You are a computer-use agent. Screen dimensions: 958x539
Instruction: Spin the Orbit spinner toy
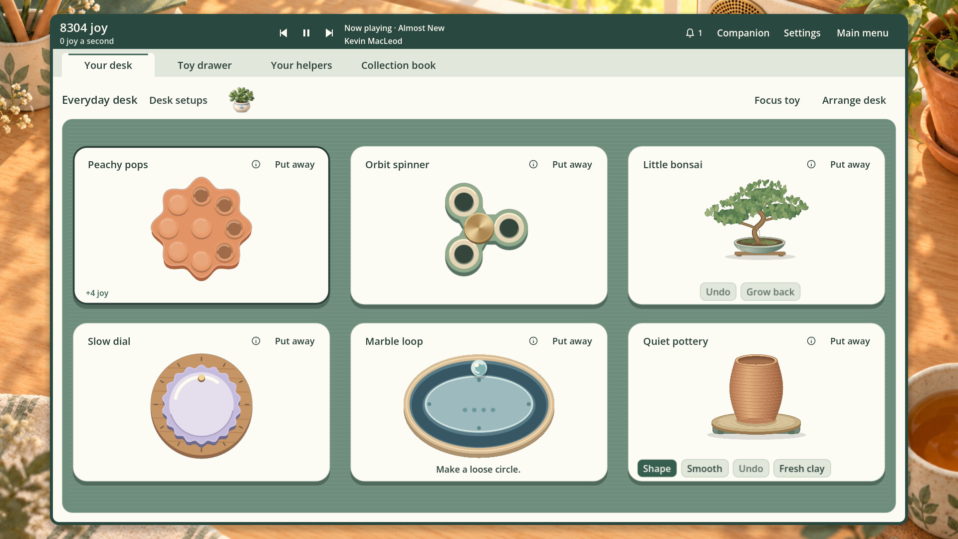[479, 229]
